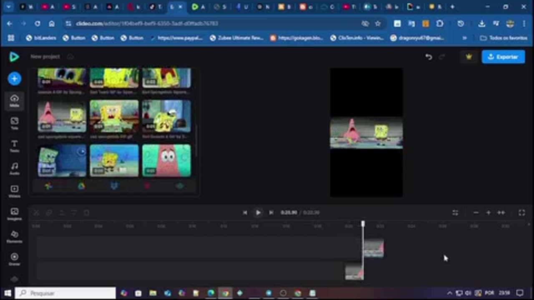
Task: Open browser downloads
Action: pos(481,24)
